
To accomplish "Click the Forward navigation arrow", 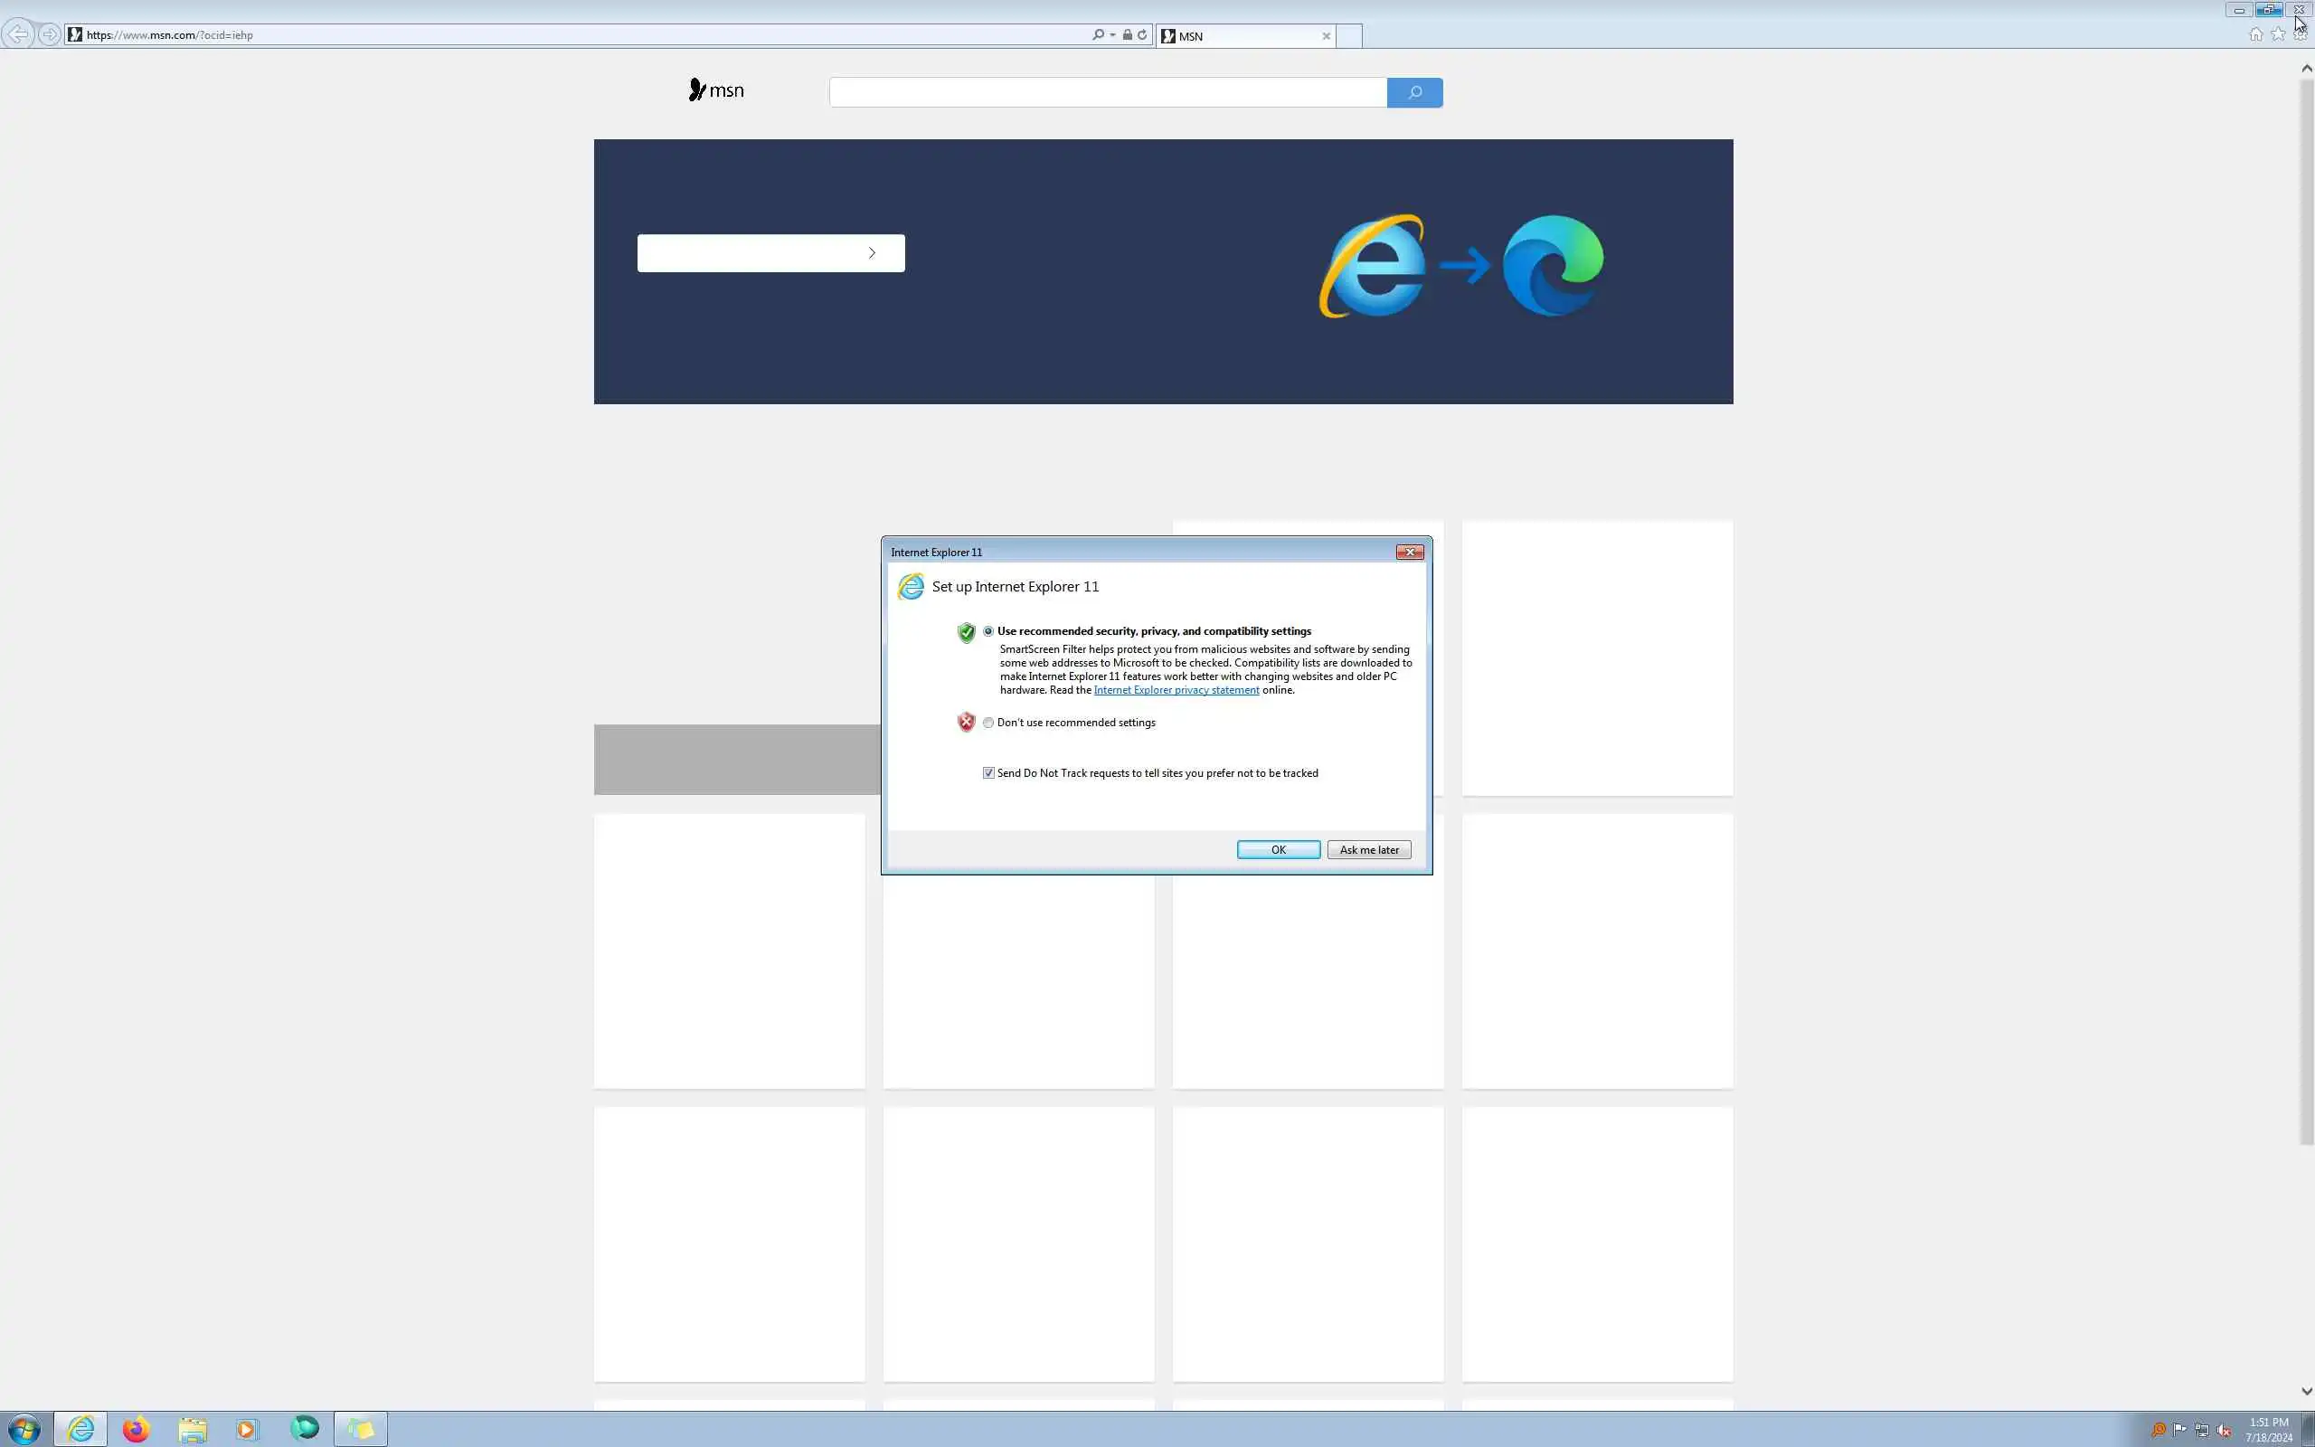I will pos(49,34).
